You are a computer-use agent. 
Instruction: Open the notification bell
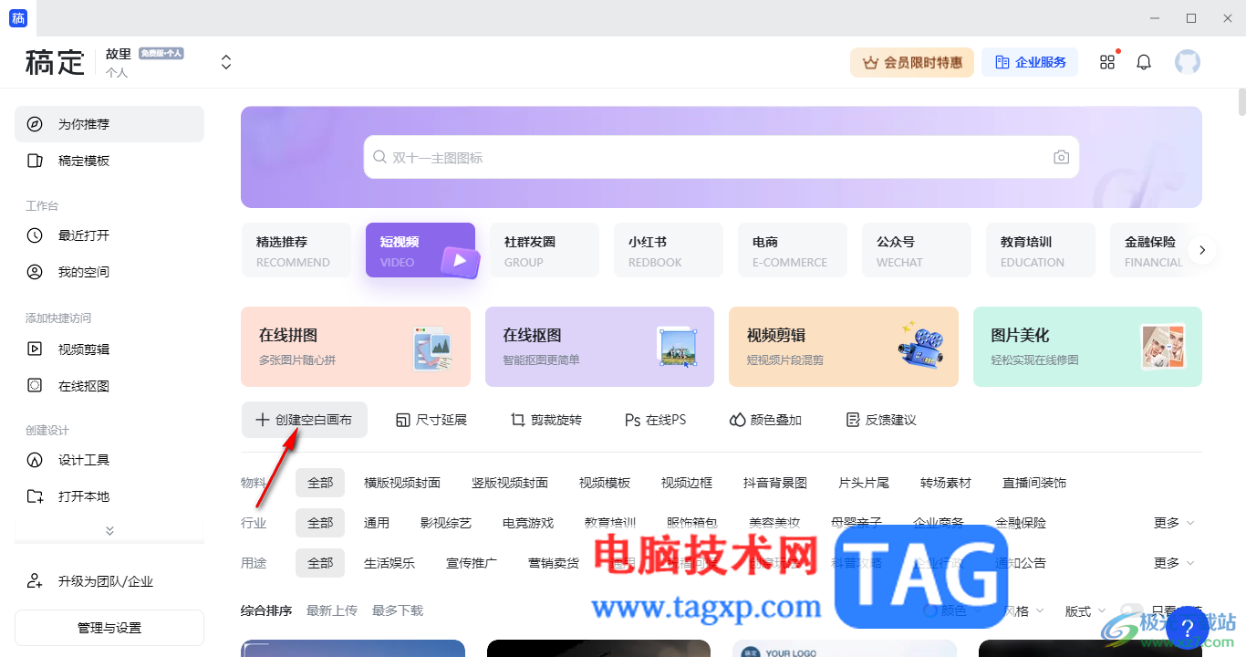[1144, 62]
